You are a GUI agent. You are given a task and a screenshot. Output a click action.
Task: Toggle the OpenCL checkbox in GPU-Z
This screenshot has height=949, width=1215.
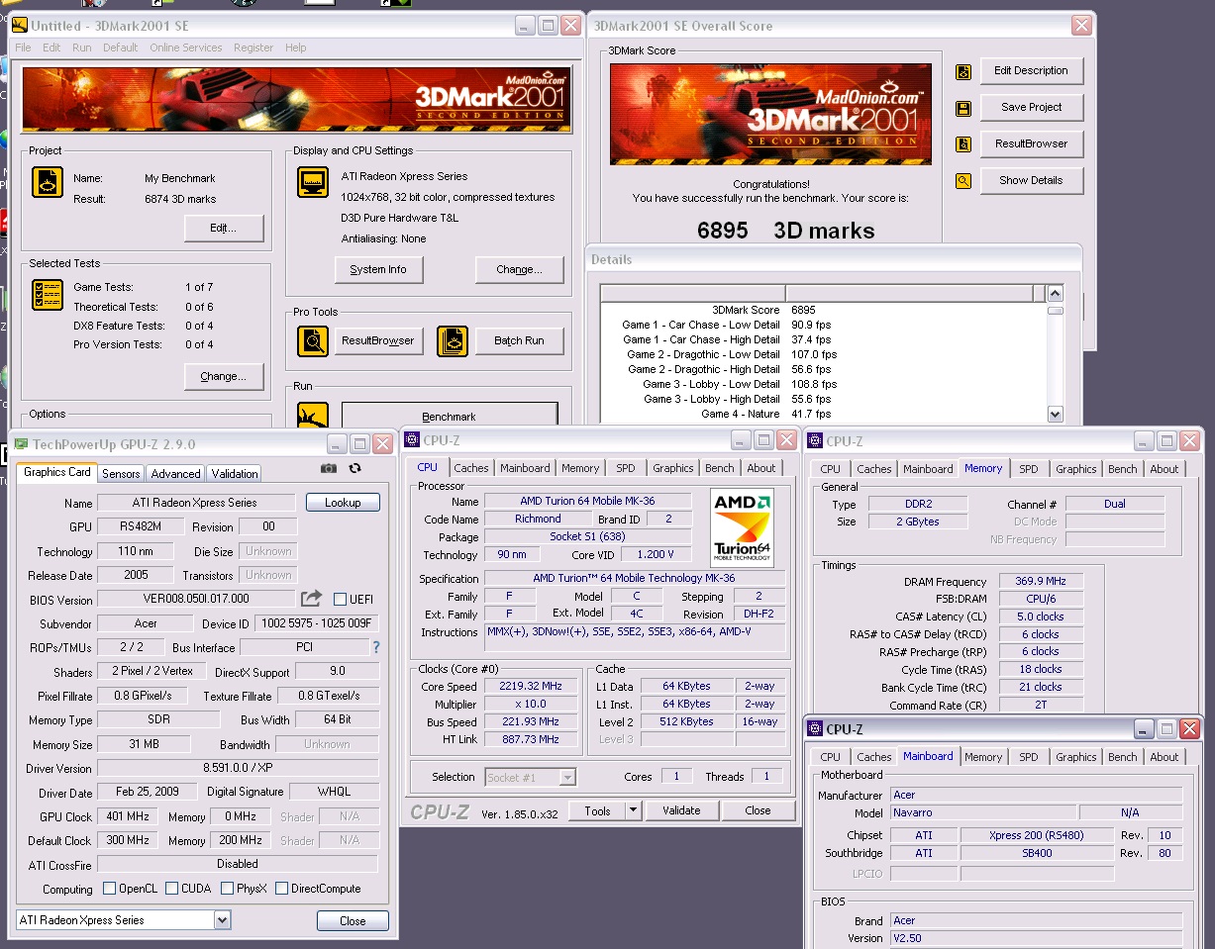109,888
